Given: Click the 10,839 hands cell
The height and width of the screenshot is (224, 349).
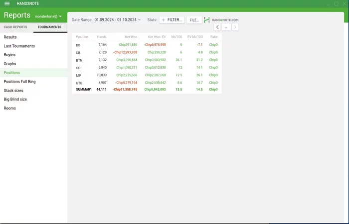Looking at the screenshot, I should (x=102, y=75).
